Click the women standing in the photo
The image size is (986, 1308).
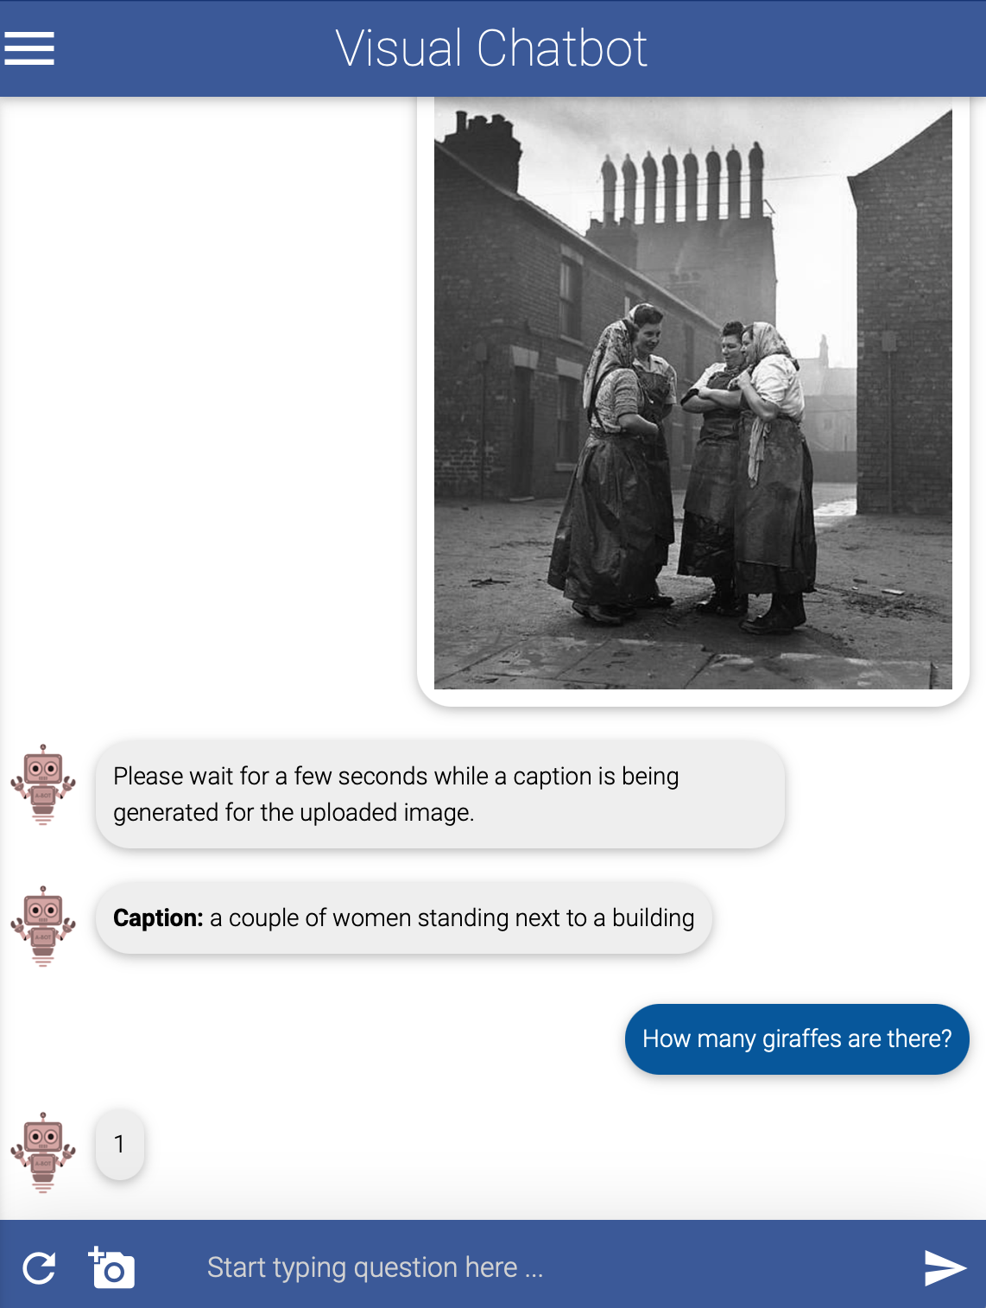click(682, 467)
